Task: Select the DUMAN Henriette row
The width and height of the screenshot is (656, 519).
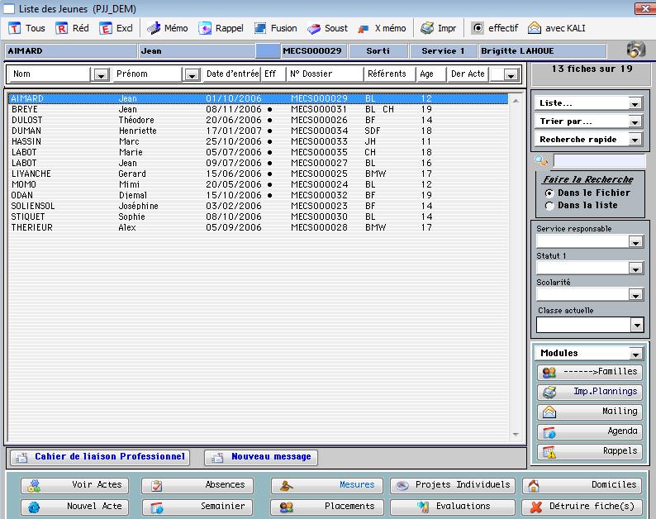Action: click(x=258, y=131)
